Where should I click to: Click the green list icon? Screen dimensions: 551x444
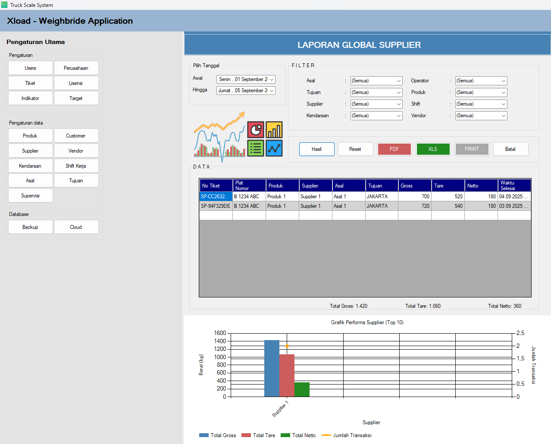pos(256,148)
